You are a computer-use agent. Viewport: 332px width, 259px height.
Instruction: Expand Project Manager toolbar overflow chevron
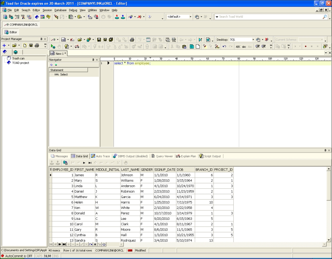pos(45,45)
